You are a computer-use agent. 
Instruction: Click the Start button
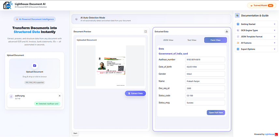click(x=75, y=133)
